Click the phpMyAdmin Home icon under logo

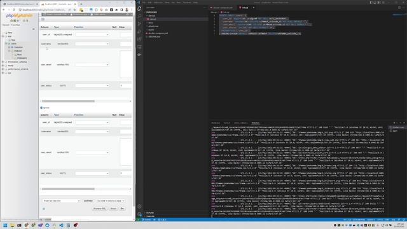11,20
